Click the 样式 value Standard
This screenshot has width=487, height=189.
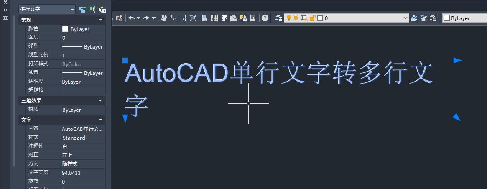pos(83,138)
